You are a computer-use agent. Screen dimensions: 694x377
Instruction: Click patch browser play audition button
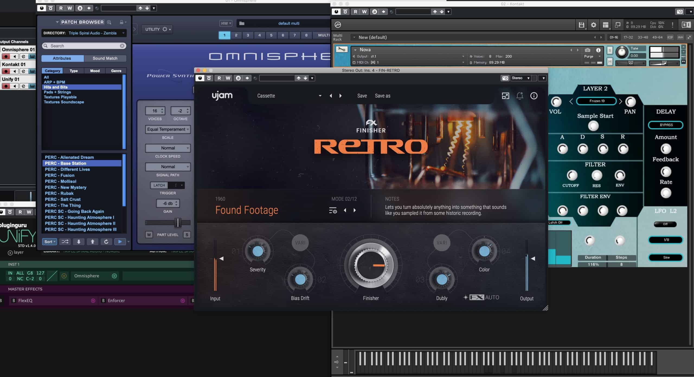click(120, 242)
